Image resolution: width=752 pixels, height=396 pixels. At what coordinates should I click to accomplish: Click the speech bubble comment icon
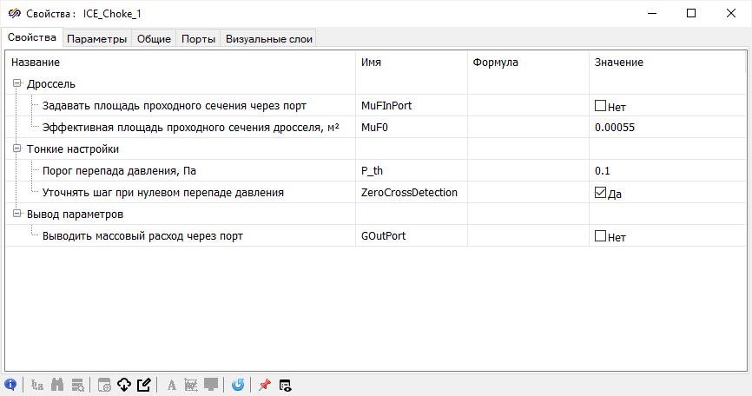point(211,385)
